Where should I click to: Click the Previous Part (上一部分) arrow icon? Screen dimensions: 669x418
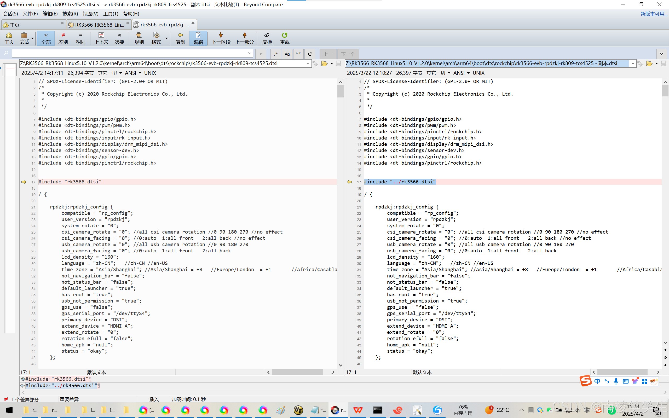tap(244, 35)
